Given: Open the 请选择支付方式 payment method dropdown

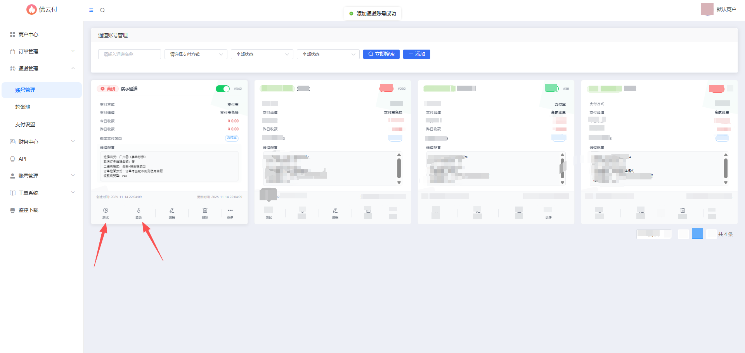Looking at the screenshot, I should tap(196, 54).
